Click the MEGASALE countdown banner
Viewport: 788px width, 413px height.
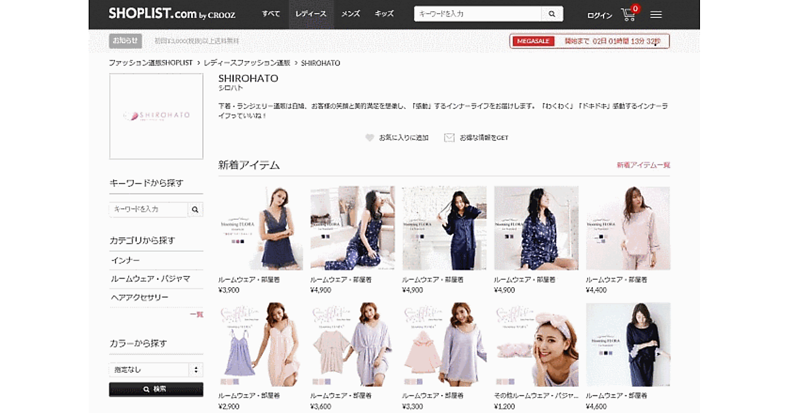pyautogui.click(x=589, y=41)
